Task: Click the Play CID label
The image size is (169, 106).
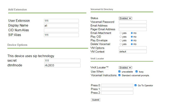Action: click(96, 37)
